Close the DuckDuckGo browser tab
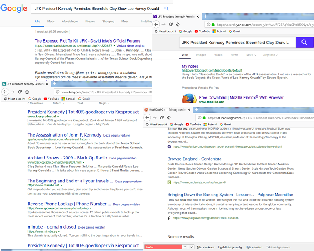The height and width of the screenshot is (251, 314). 188,110
